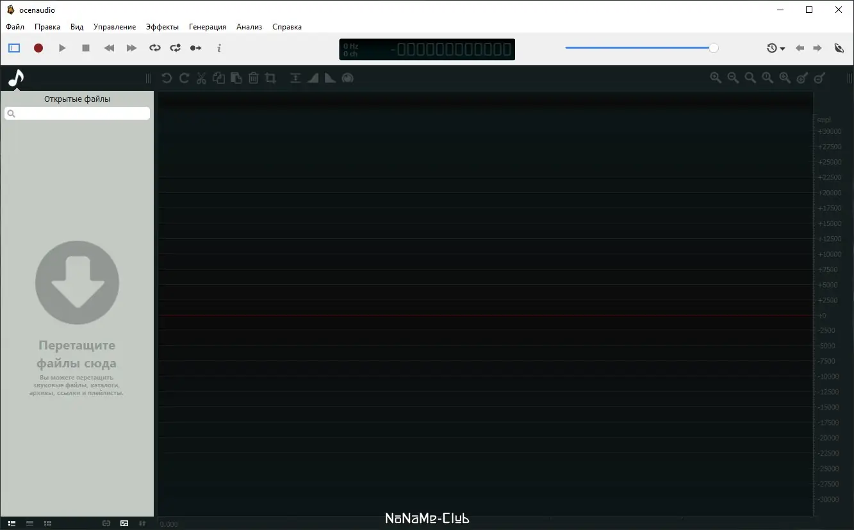The image size is (854, 530).
Task: Select the Trim icon in the editing toolbar
Action: pos(270,77)
